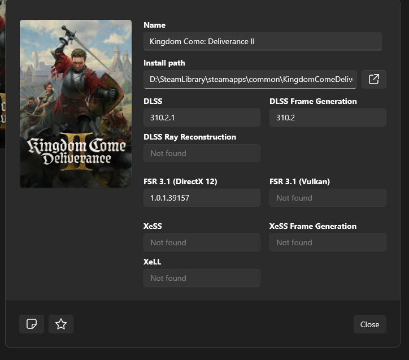Close the game details dialog
409x360 pixels.
[369, 324]
